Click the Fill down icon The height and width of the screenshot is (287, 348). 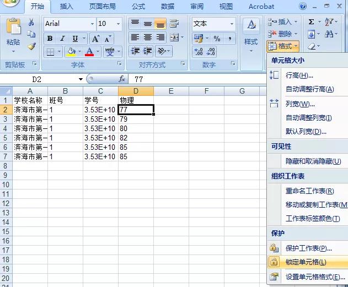tap(312, 34)
